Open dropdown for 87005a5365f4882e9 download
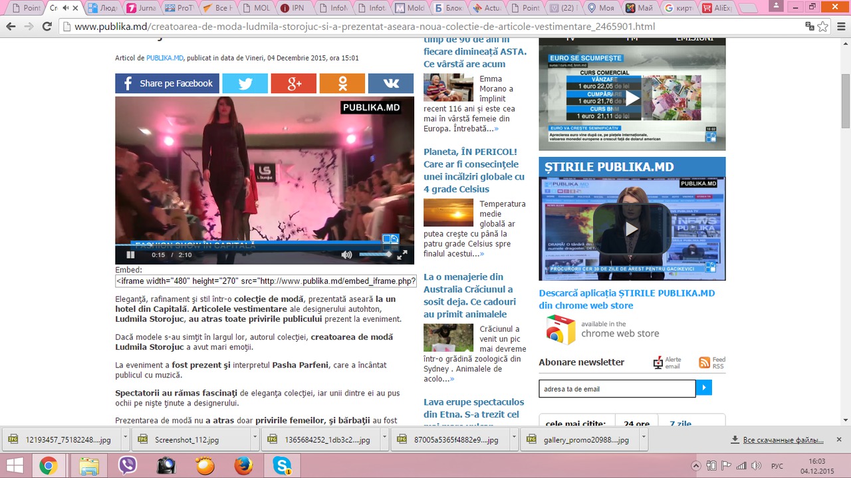851x478 pixels. 514,439
